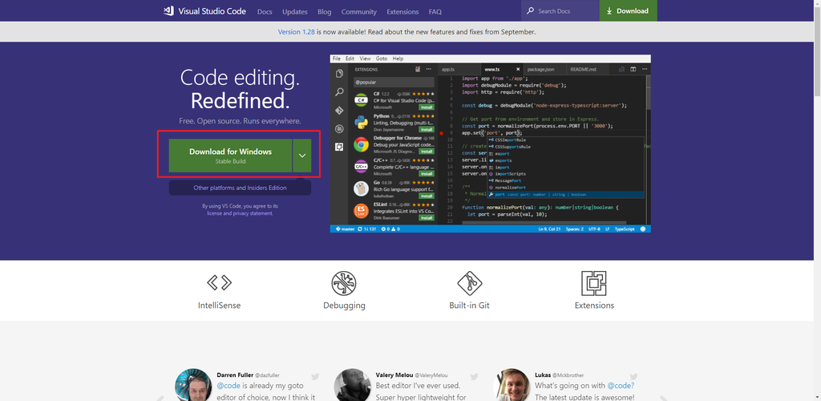821x401 pixels.
Task: Go to Blog in the top navigation
Action: 324,11
